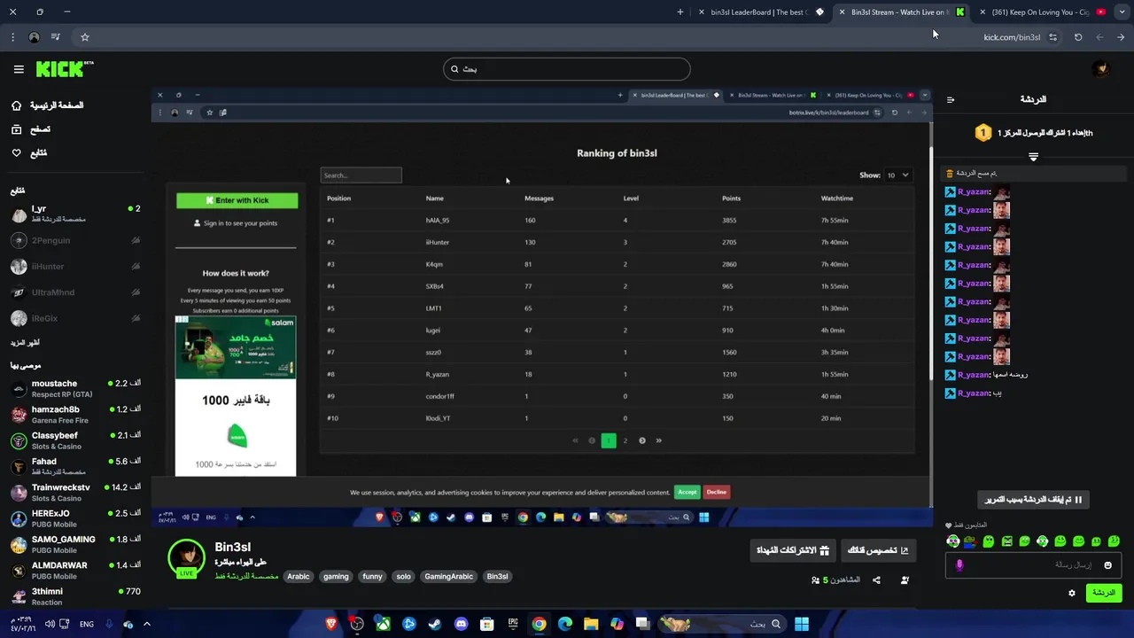Resume the paused chat scrolling
Image resolution: width=1134 pixels, height=638 pixels.
1034,500
